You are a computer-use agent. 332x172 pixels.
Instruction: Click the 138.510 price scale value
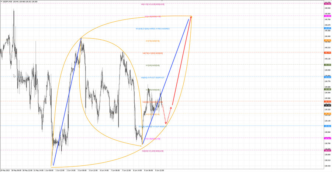tap(327, 160)
